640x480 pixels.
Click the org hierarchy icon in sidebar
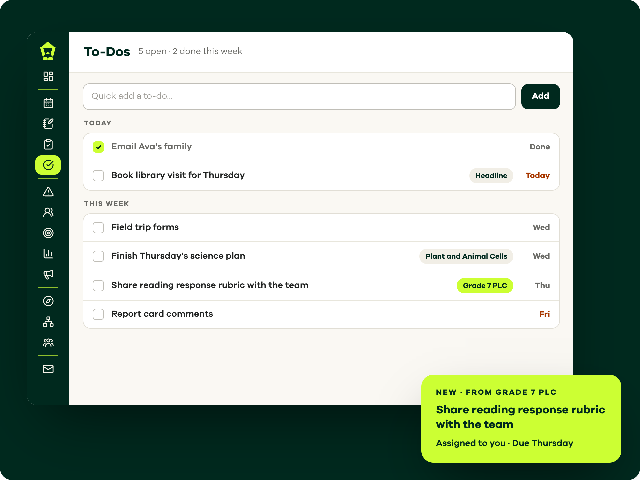(48, 322)
